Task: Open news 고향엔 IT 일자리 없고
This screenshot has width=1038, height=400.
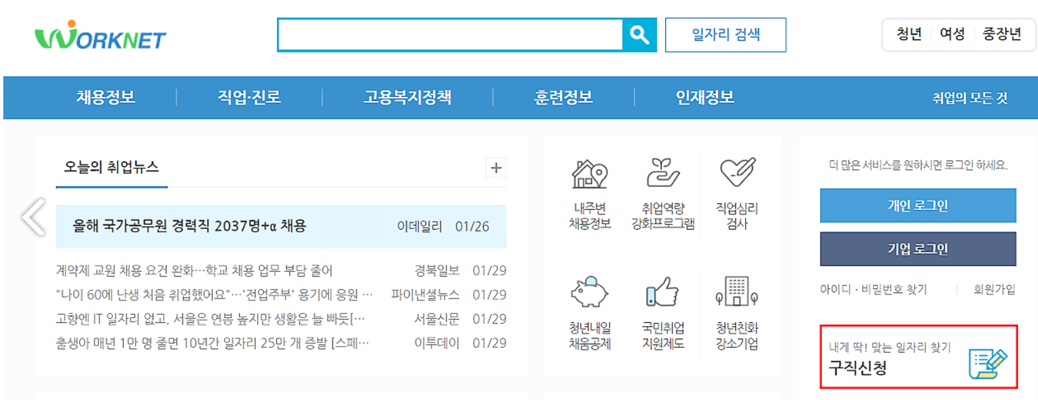Action: coord(210,319)
